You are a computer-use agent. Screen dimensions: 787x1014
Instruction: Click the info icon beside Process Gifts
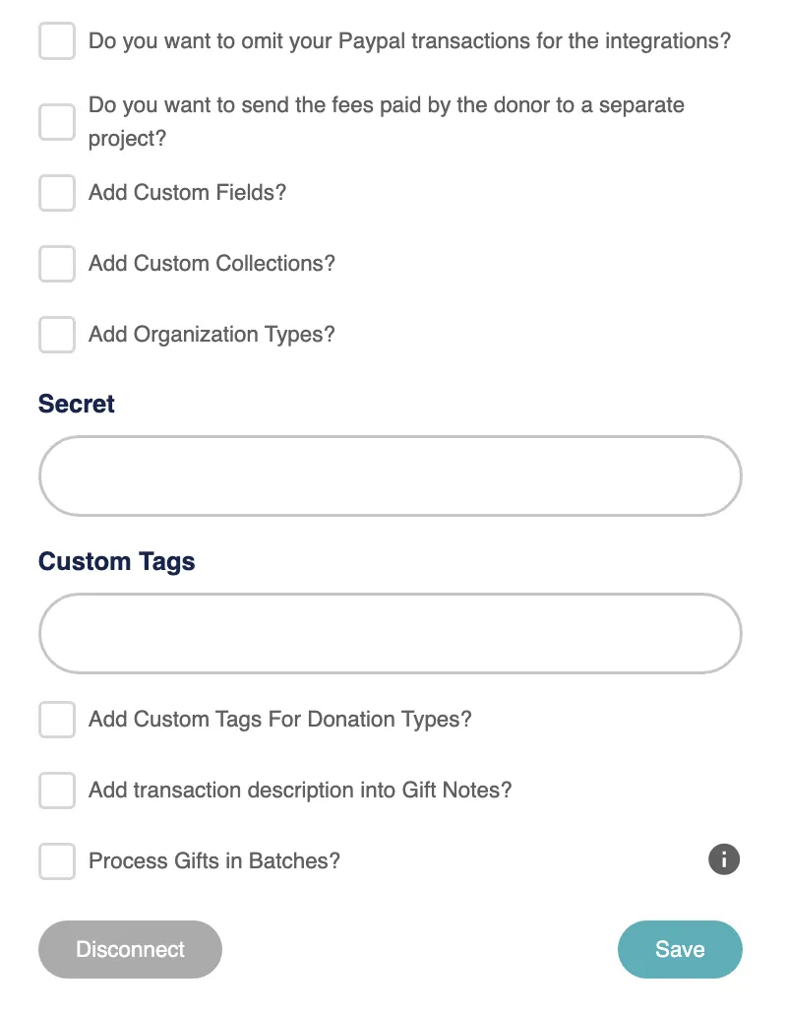click(723, 859)
